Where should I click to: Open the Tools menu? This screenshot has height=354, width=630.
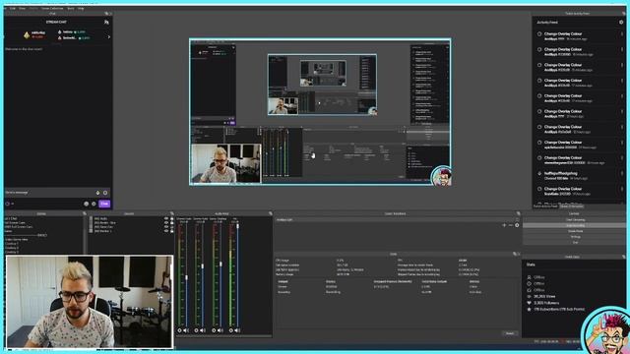coord(71,8)
